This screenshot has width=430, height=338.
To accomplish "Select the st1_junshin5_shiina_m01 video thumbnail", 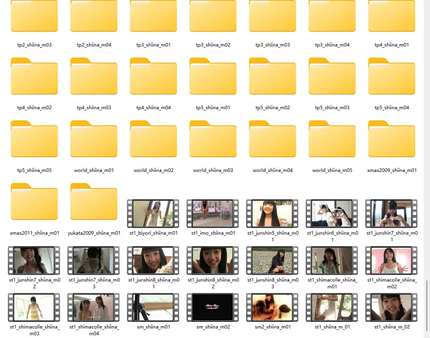I will point(273,213).
